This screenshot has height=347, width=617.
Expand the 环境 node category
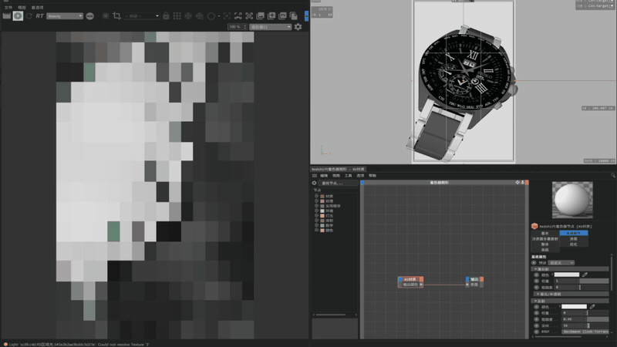(x=316, y=211)
